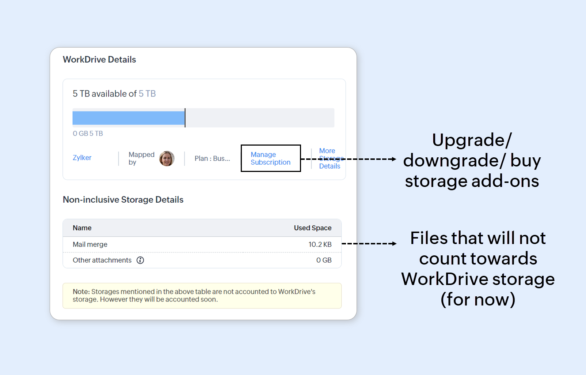The image size is (586, 375).
Task: Click the 0 GB 5 TB label under bar
Action: (88, 134)
